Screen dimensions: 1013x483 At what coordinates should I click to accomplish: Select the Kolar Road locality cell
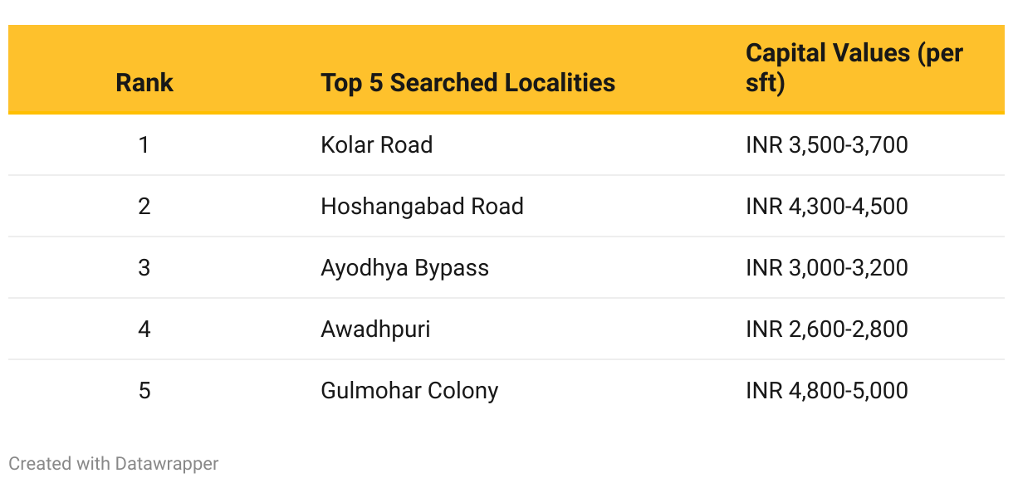click(377, 144)
